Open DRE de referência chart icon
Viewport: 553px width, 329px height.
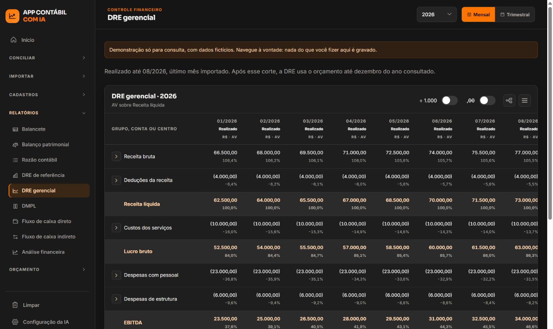tap(16, 175)
